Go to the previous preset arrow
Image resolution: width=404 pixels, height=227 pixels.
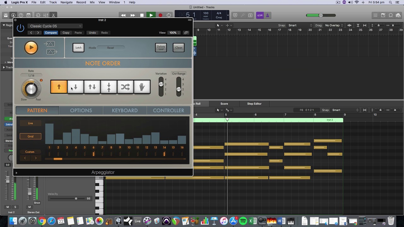(x=31, y=33)
